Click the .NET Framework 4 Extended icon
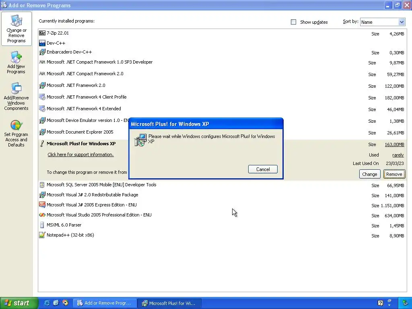The image size is (412, 309). tap(42, 109)
